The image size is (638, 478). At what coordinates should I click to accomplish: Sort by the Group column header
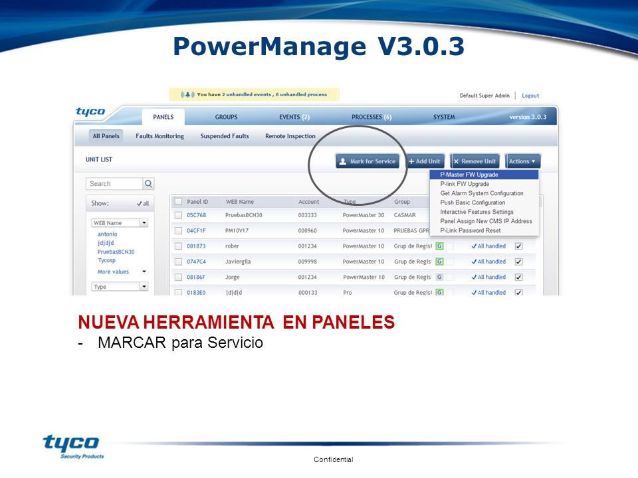(402, 202)
